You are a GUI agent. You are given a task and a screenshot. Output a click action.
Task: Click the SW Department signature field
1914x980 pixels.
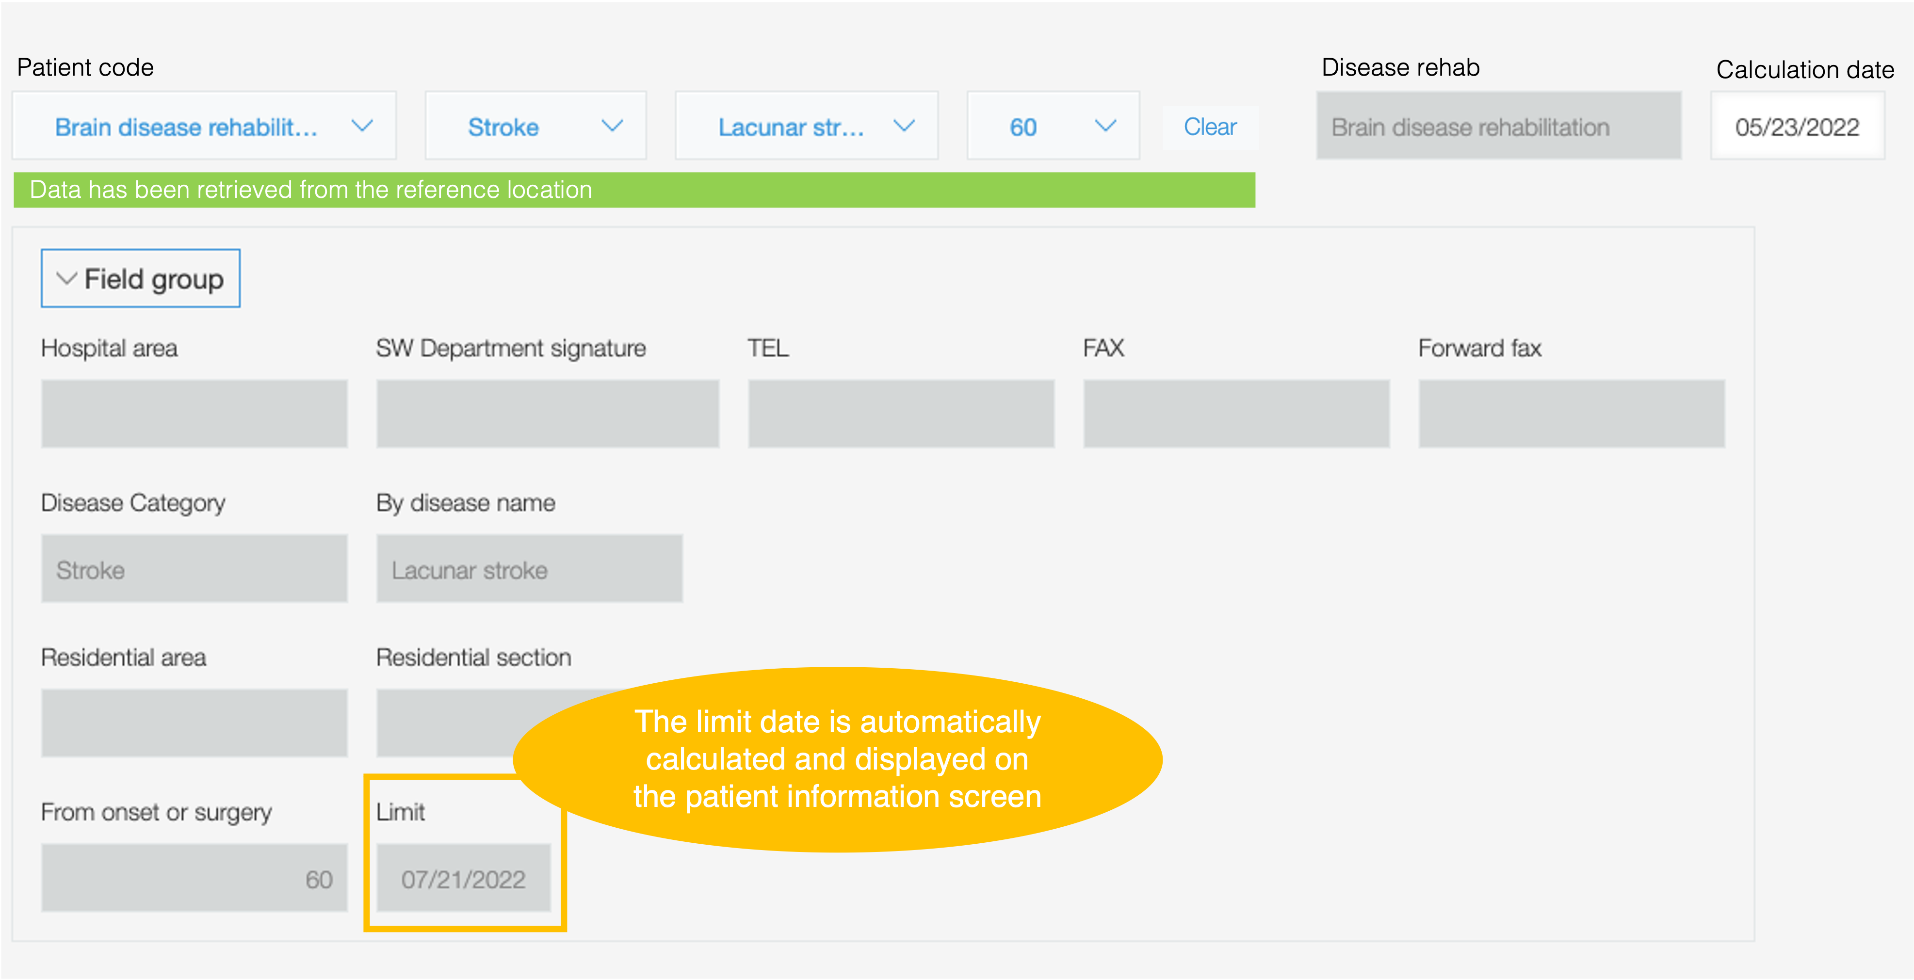(547, 414)
